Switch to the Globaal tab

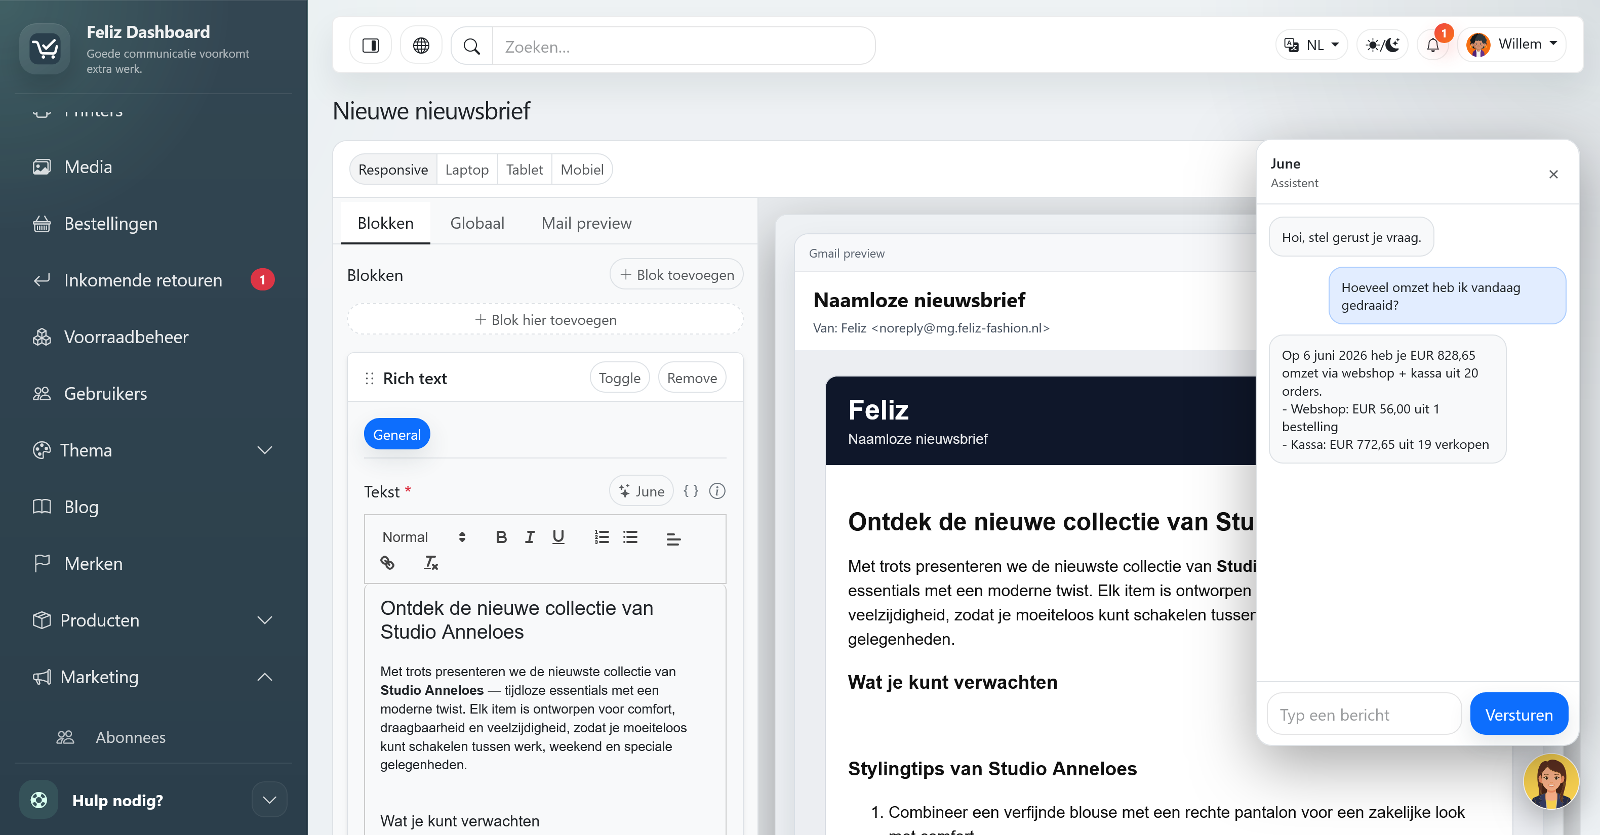click(477, 223)
